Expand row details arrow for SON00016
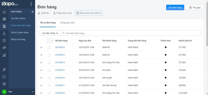Screen dimensions: 208x95 (41, 47)
